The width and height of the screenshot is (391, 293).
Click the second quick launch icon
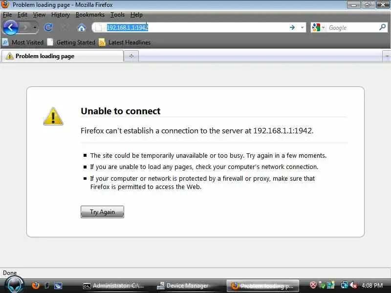click(46, 285)
